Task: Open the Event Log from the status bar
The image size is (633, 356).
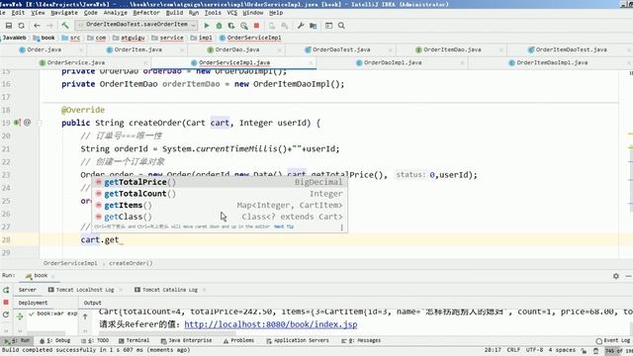Action: tap(613, 340)
